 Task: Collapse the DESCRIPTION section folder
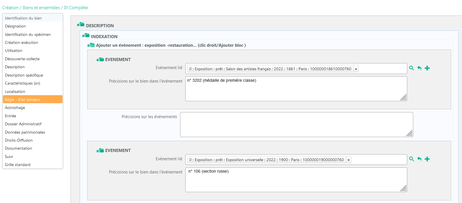click(81, 25)
